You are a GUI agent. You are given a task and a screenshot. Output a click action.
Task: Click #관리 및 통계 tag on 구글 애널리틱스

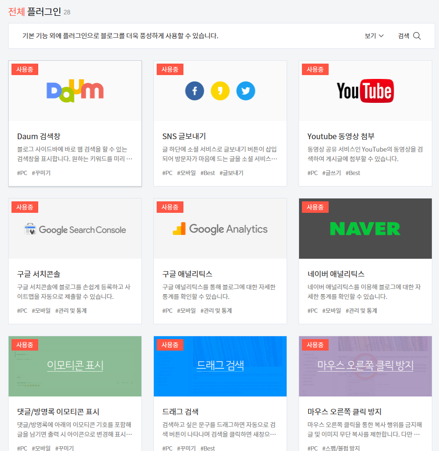(216, 311)
